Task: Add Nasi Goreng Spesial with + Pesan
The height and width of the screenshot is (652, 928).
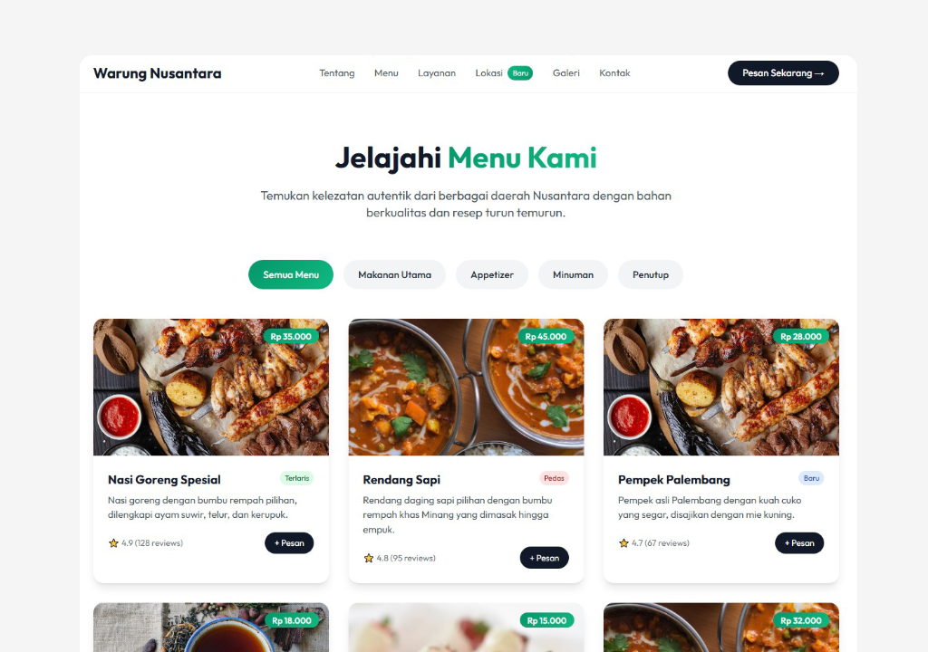Action: [289, 543]
